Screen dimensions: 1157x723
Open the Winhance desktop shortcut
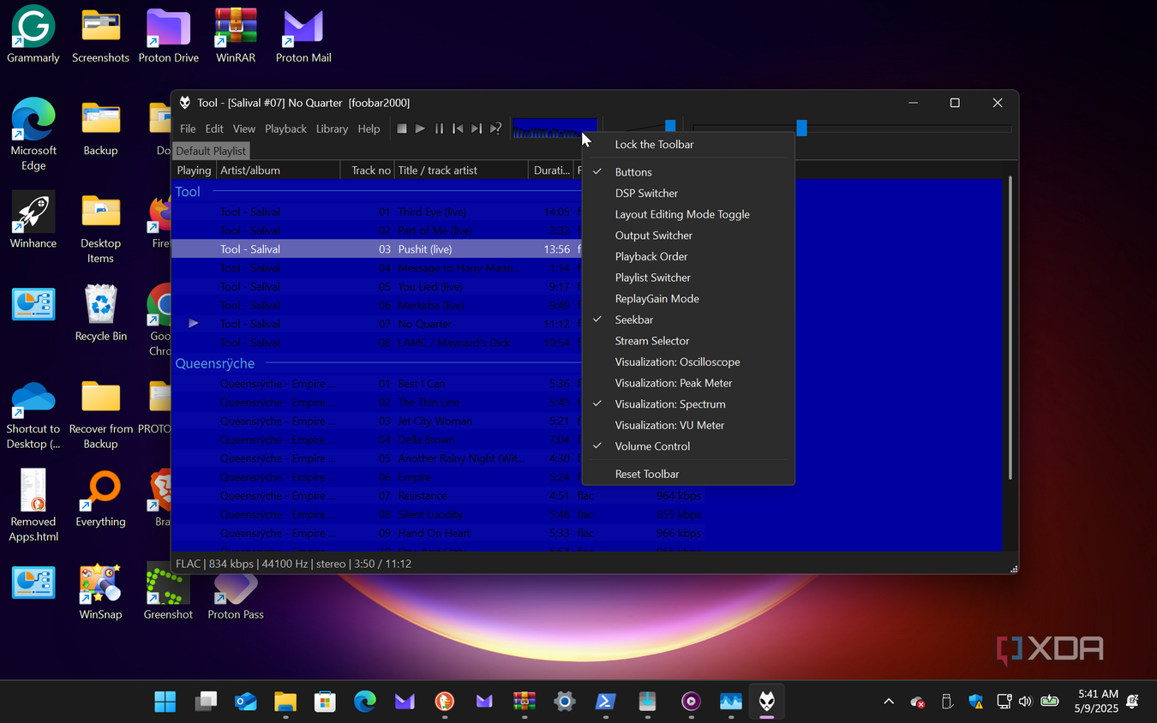(33, 220)
